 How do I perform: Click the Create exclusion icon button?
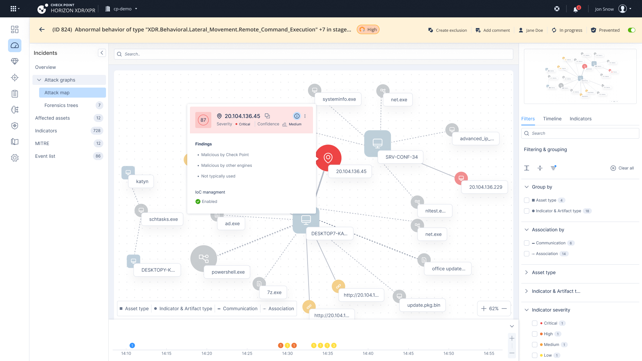click(431, 30)
